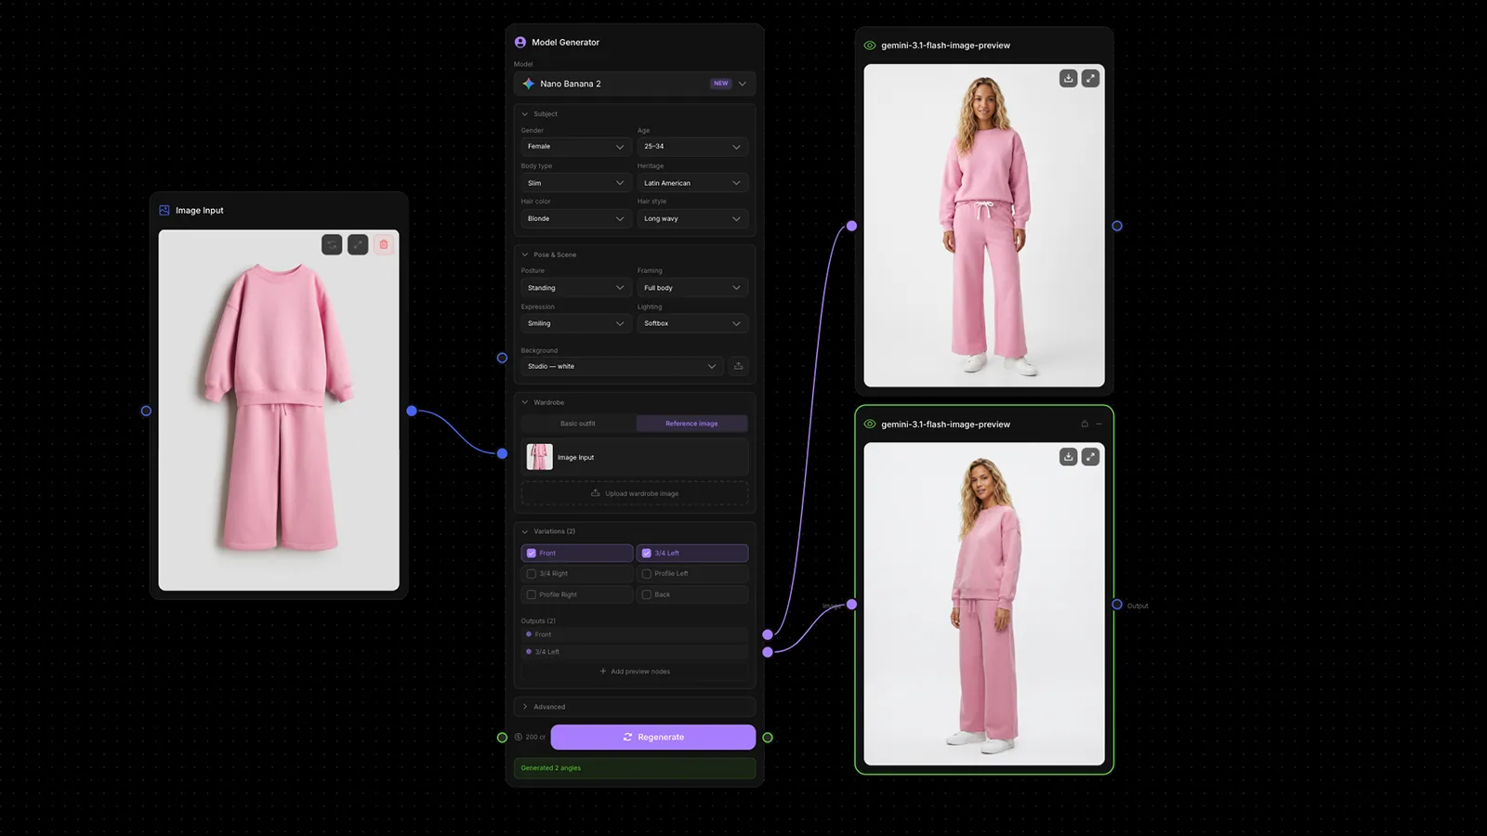Viewport: 1487px width, 836px height.
Task: Switch to the Basic outfit tab
Action: click(578, 424)
